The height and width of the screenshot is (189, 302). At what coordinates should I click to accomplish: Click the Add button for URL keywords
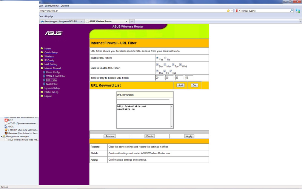180,85
